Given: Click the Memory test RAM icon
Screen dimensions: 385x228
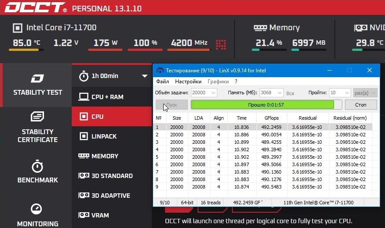Looking at the screenshot, I should point(84,156).
